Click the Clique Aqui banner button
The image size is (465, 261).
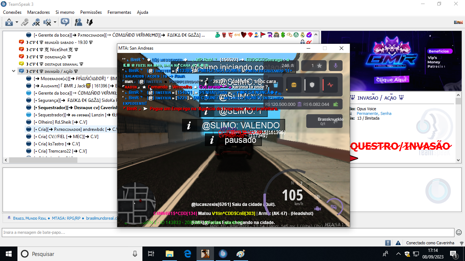point(392,79)
